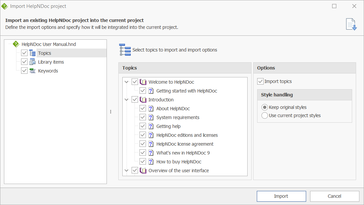Collapse the Welcome to HelpNDoc node
This screenshot has width=364, height=205.
click(127, 82)
